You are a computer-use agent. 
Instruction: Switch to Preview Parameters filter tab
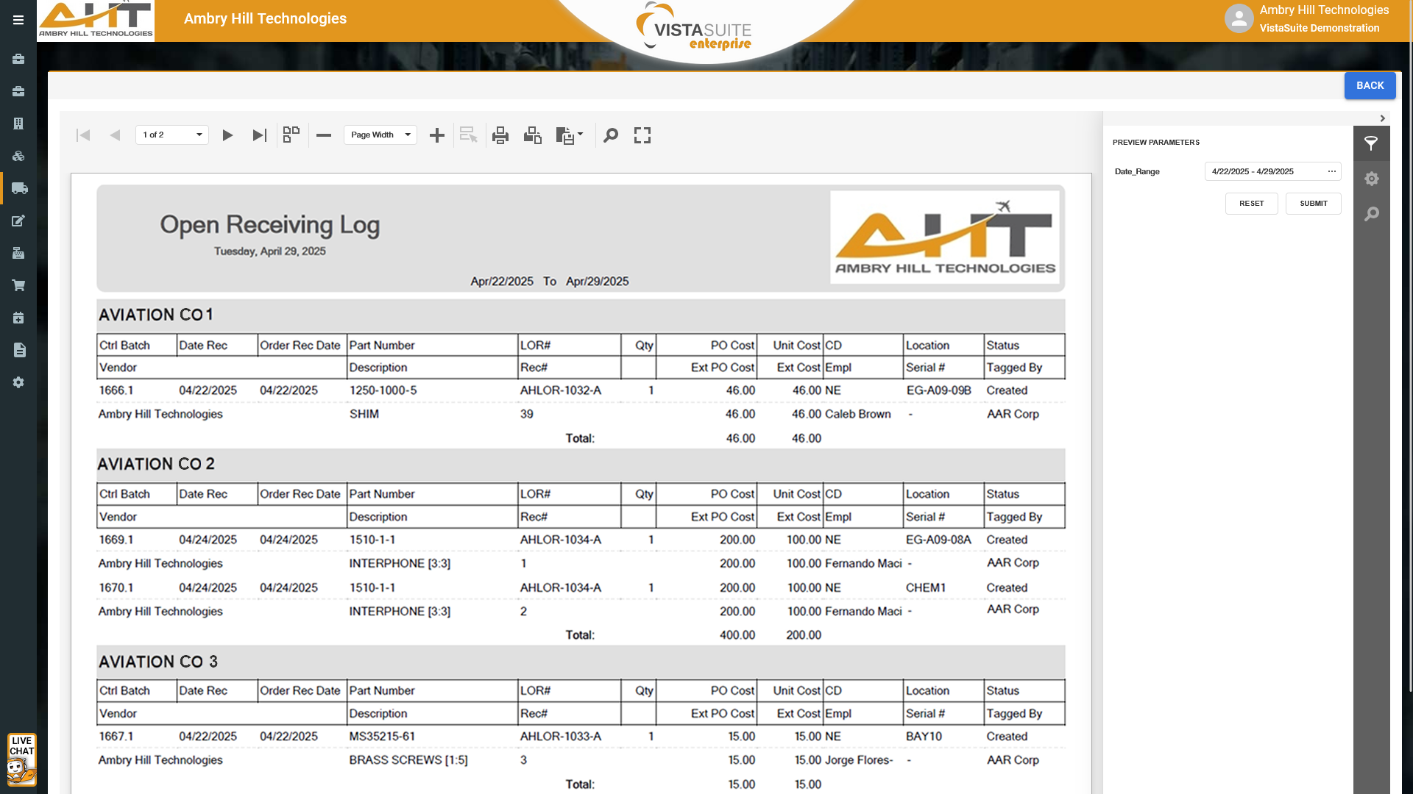(x=1371, y=143)
